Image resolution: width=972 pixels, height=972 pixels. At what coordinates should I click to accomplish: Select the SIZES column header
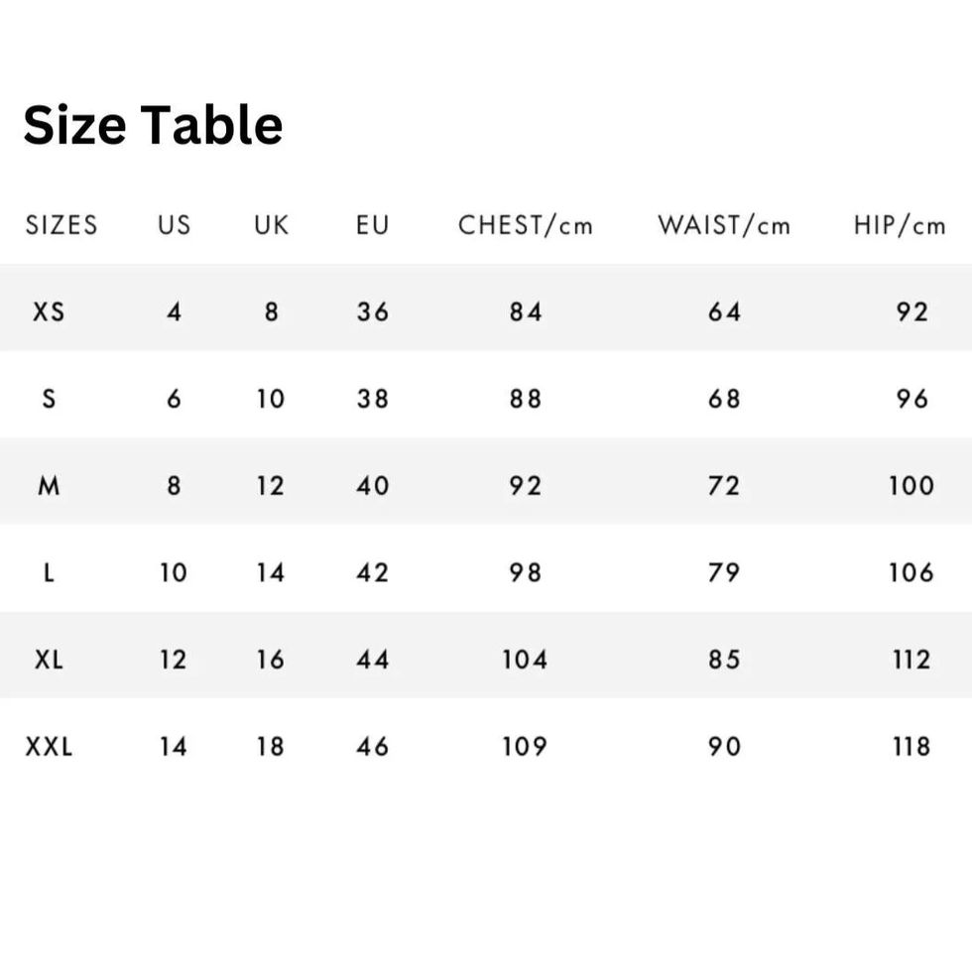click(x=61, y=225)
